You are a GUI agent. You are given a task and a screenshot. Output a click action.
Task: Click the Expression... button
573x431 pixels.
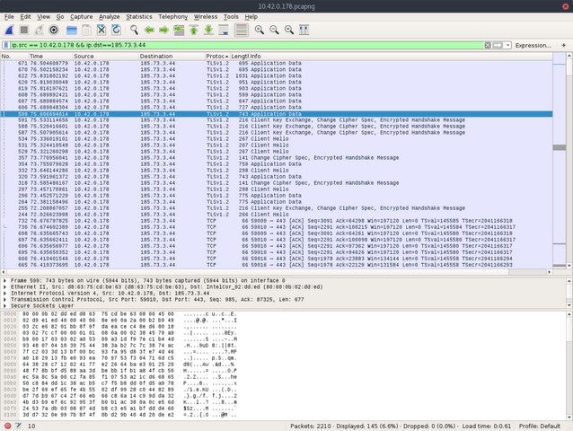(x=533, y=45)
